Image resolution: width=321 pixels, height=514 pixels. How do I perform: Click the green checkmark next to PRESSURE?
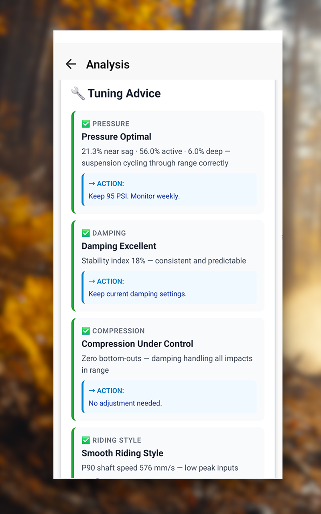[86, 124]
